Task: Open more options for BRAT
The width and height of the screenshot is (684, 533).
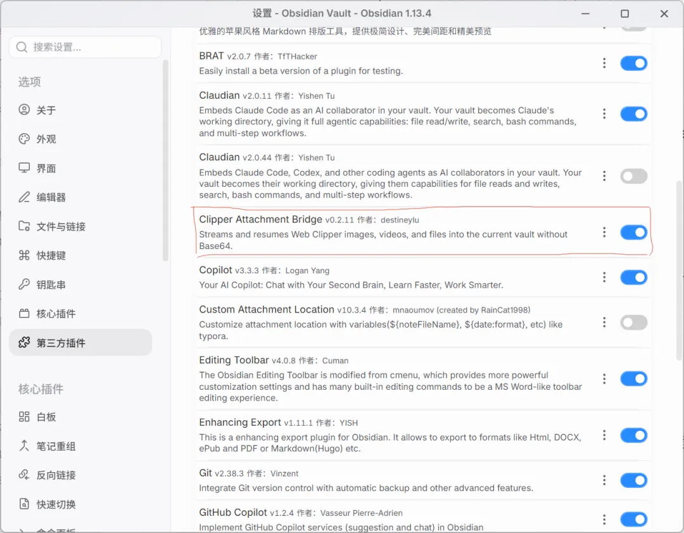Action: 604,63
